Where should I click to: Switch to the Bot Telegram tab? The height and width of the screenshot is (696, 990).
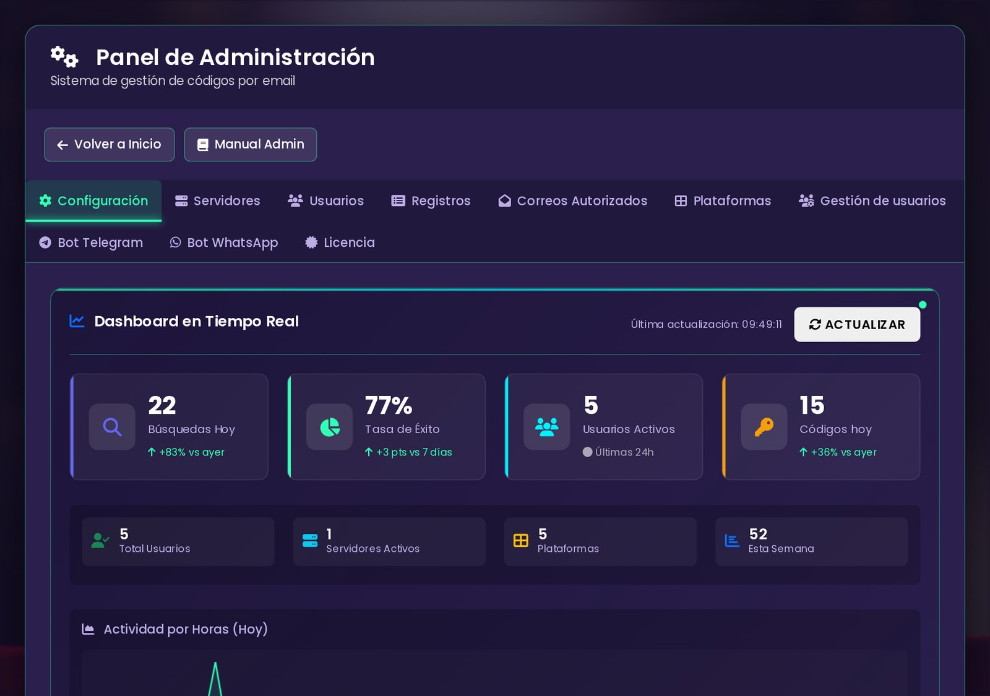pos(90,243)
